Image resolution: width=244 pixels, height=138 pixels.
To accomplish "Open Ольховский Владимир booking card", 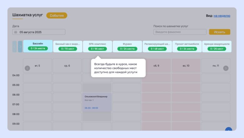I will 97,102.
